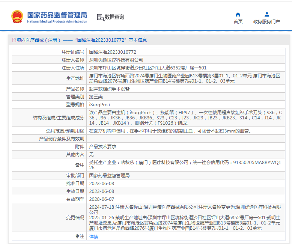The height and width of the screenshot is (244, 292).
Task: Click the 变更情况 change history text
Action: pos(185,218)
